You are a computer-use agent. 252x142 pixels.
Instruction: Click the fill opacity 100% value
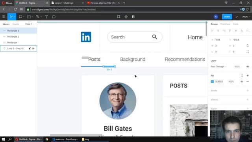231,82
